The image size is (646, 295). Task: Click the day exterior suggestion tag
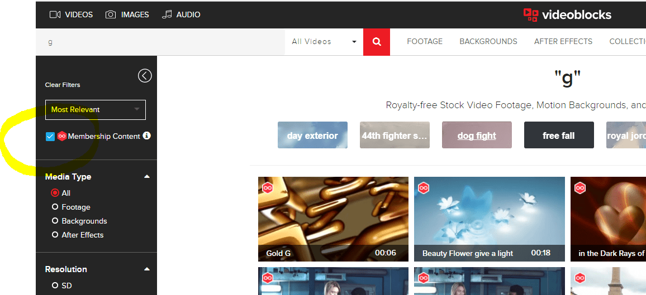[312, 135]
